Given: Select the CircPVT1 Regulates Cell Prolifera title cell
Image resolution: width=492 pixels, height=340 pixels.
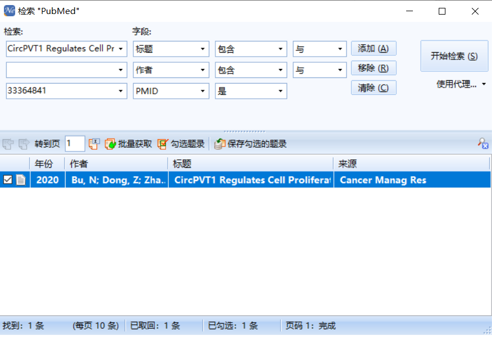Looking at the screenshot, I should coord(251,180).
